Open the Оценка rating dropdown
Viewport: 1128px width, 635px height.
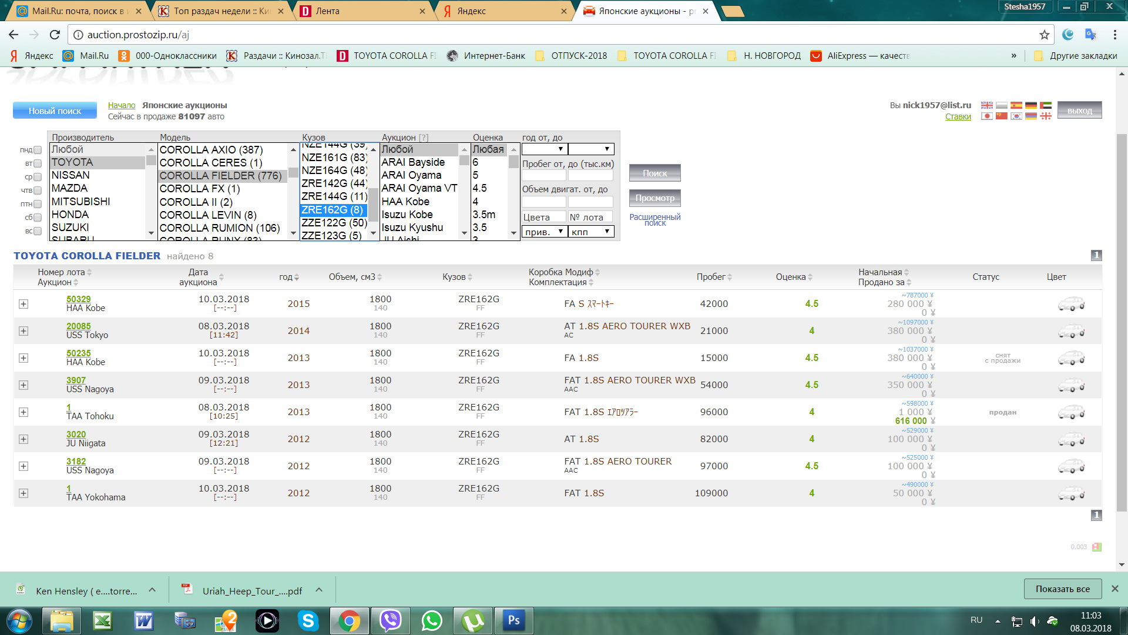[491, 149]
